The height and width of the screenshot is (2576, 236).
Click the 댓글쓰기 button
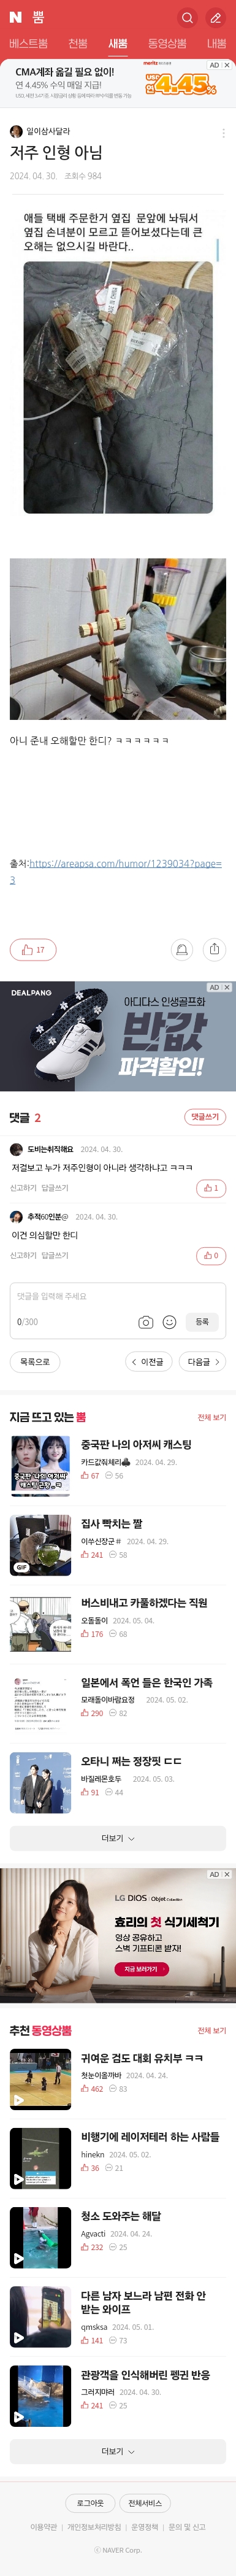[205, 1117]
